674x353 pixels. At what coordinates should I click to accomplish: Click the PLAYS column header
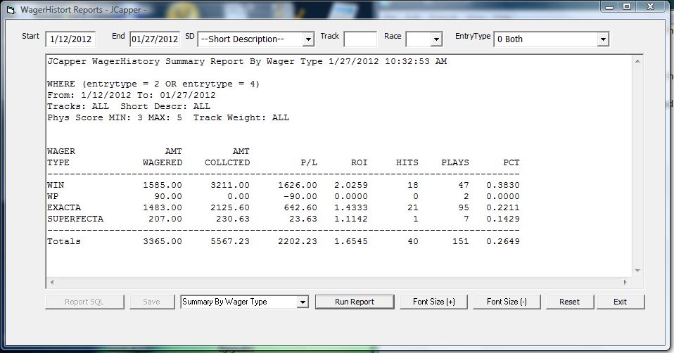click(x=455, y=162)
